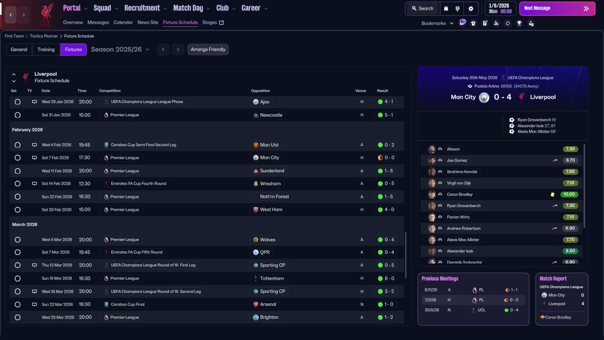The image size is (604, 340).
Task: Click the Arrange Friendly button
Action: click(208, 50)
